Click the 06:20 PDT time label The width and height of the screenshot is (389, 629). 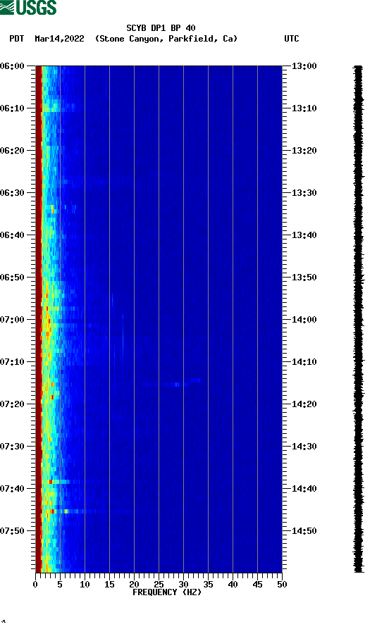click(x=13, y=151)
